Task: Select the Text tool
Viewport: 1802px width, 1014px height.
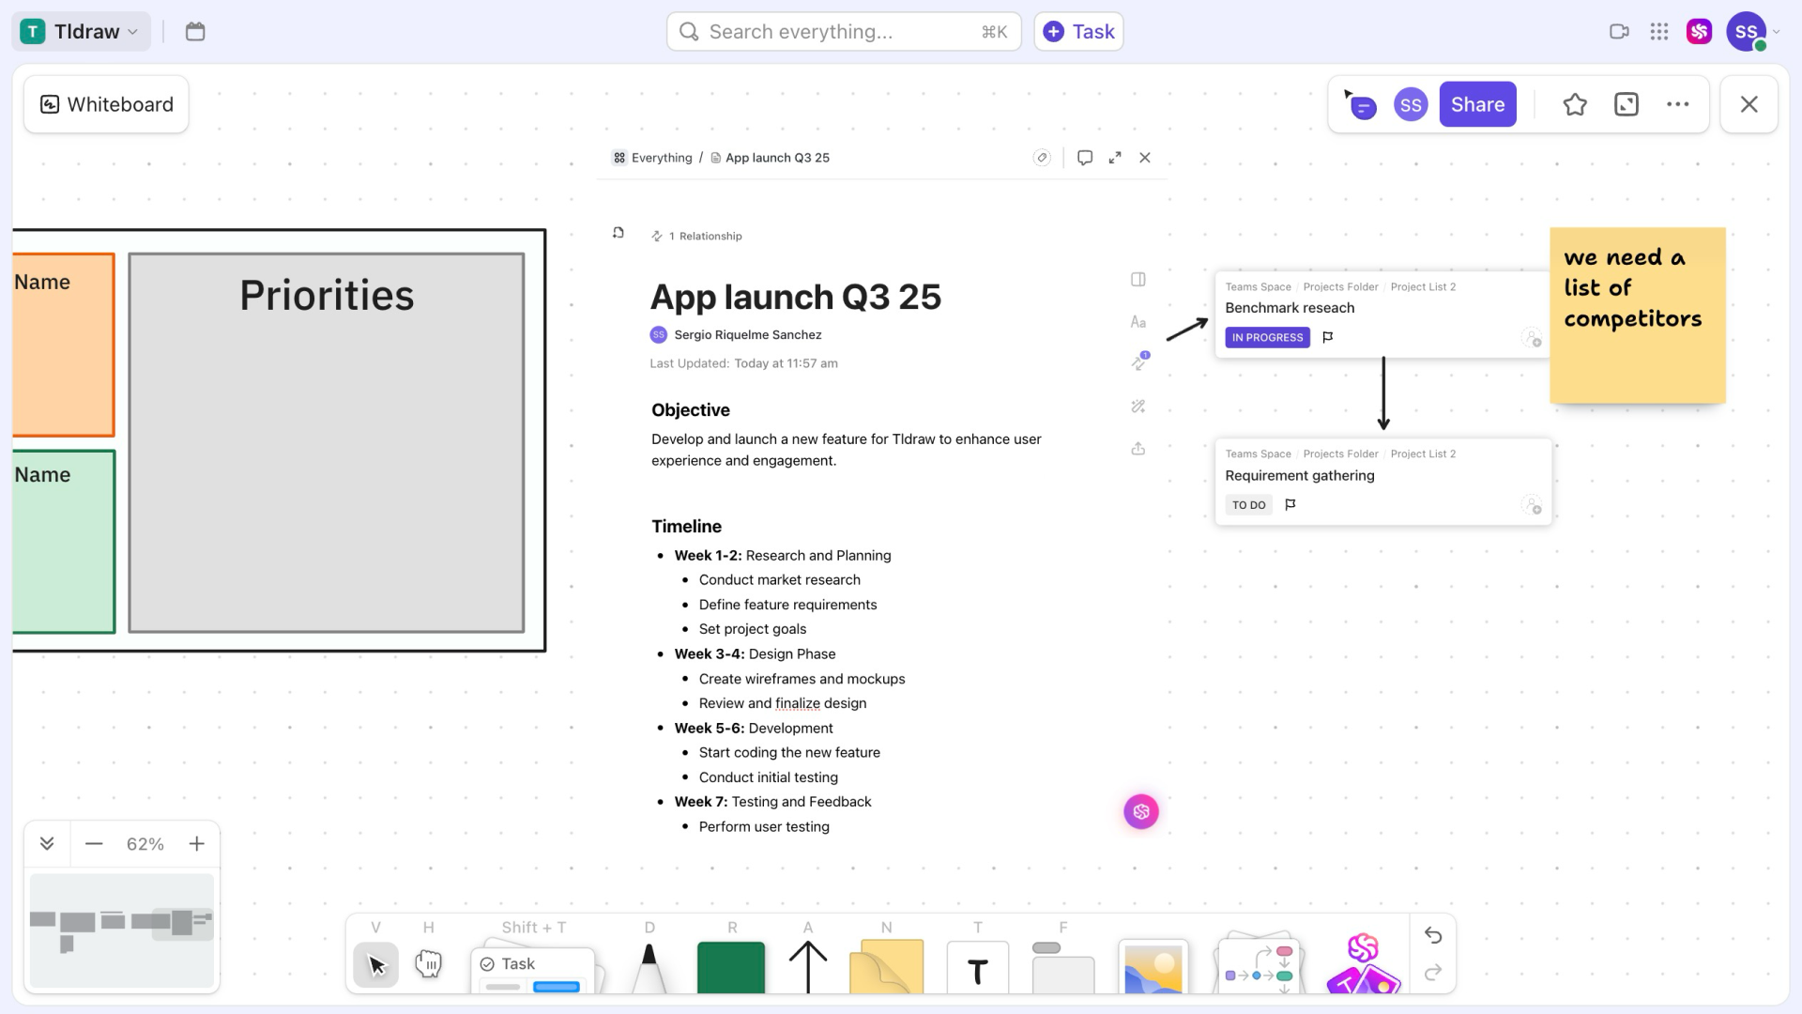Action: click(x=977, y=969)
